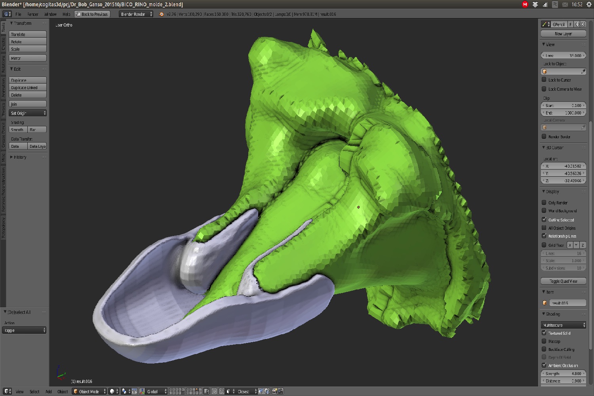Open the Blender Render engine dropdown
This screenshot has width=594, height=396.
click(x=136, y=14)
